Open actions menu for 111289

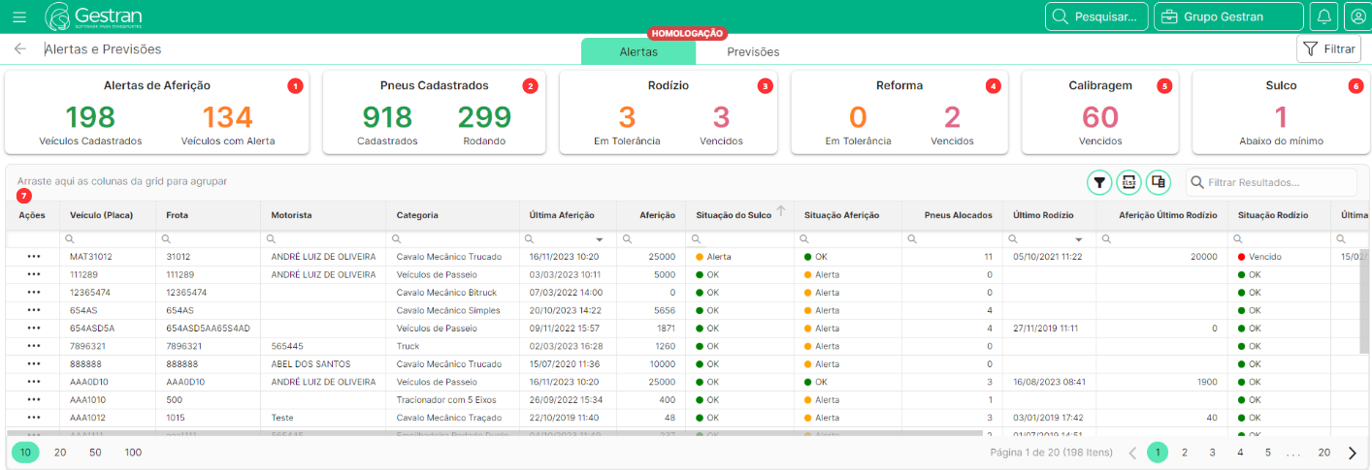click(34, 274)
